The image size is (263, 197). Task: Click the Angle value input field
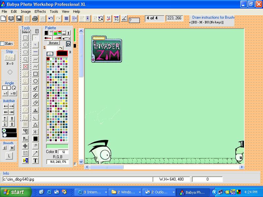7,88
